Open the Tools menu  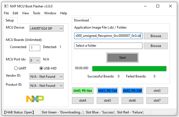pos(36,13)
